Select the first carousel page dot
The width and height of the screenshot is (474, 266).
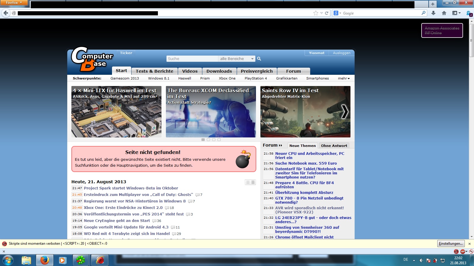coord(203,140)
